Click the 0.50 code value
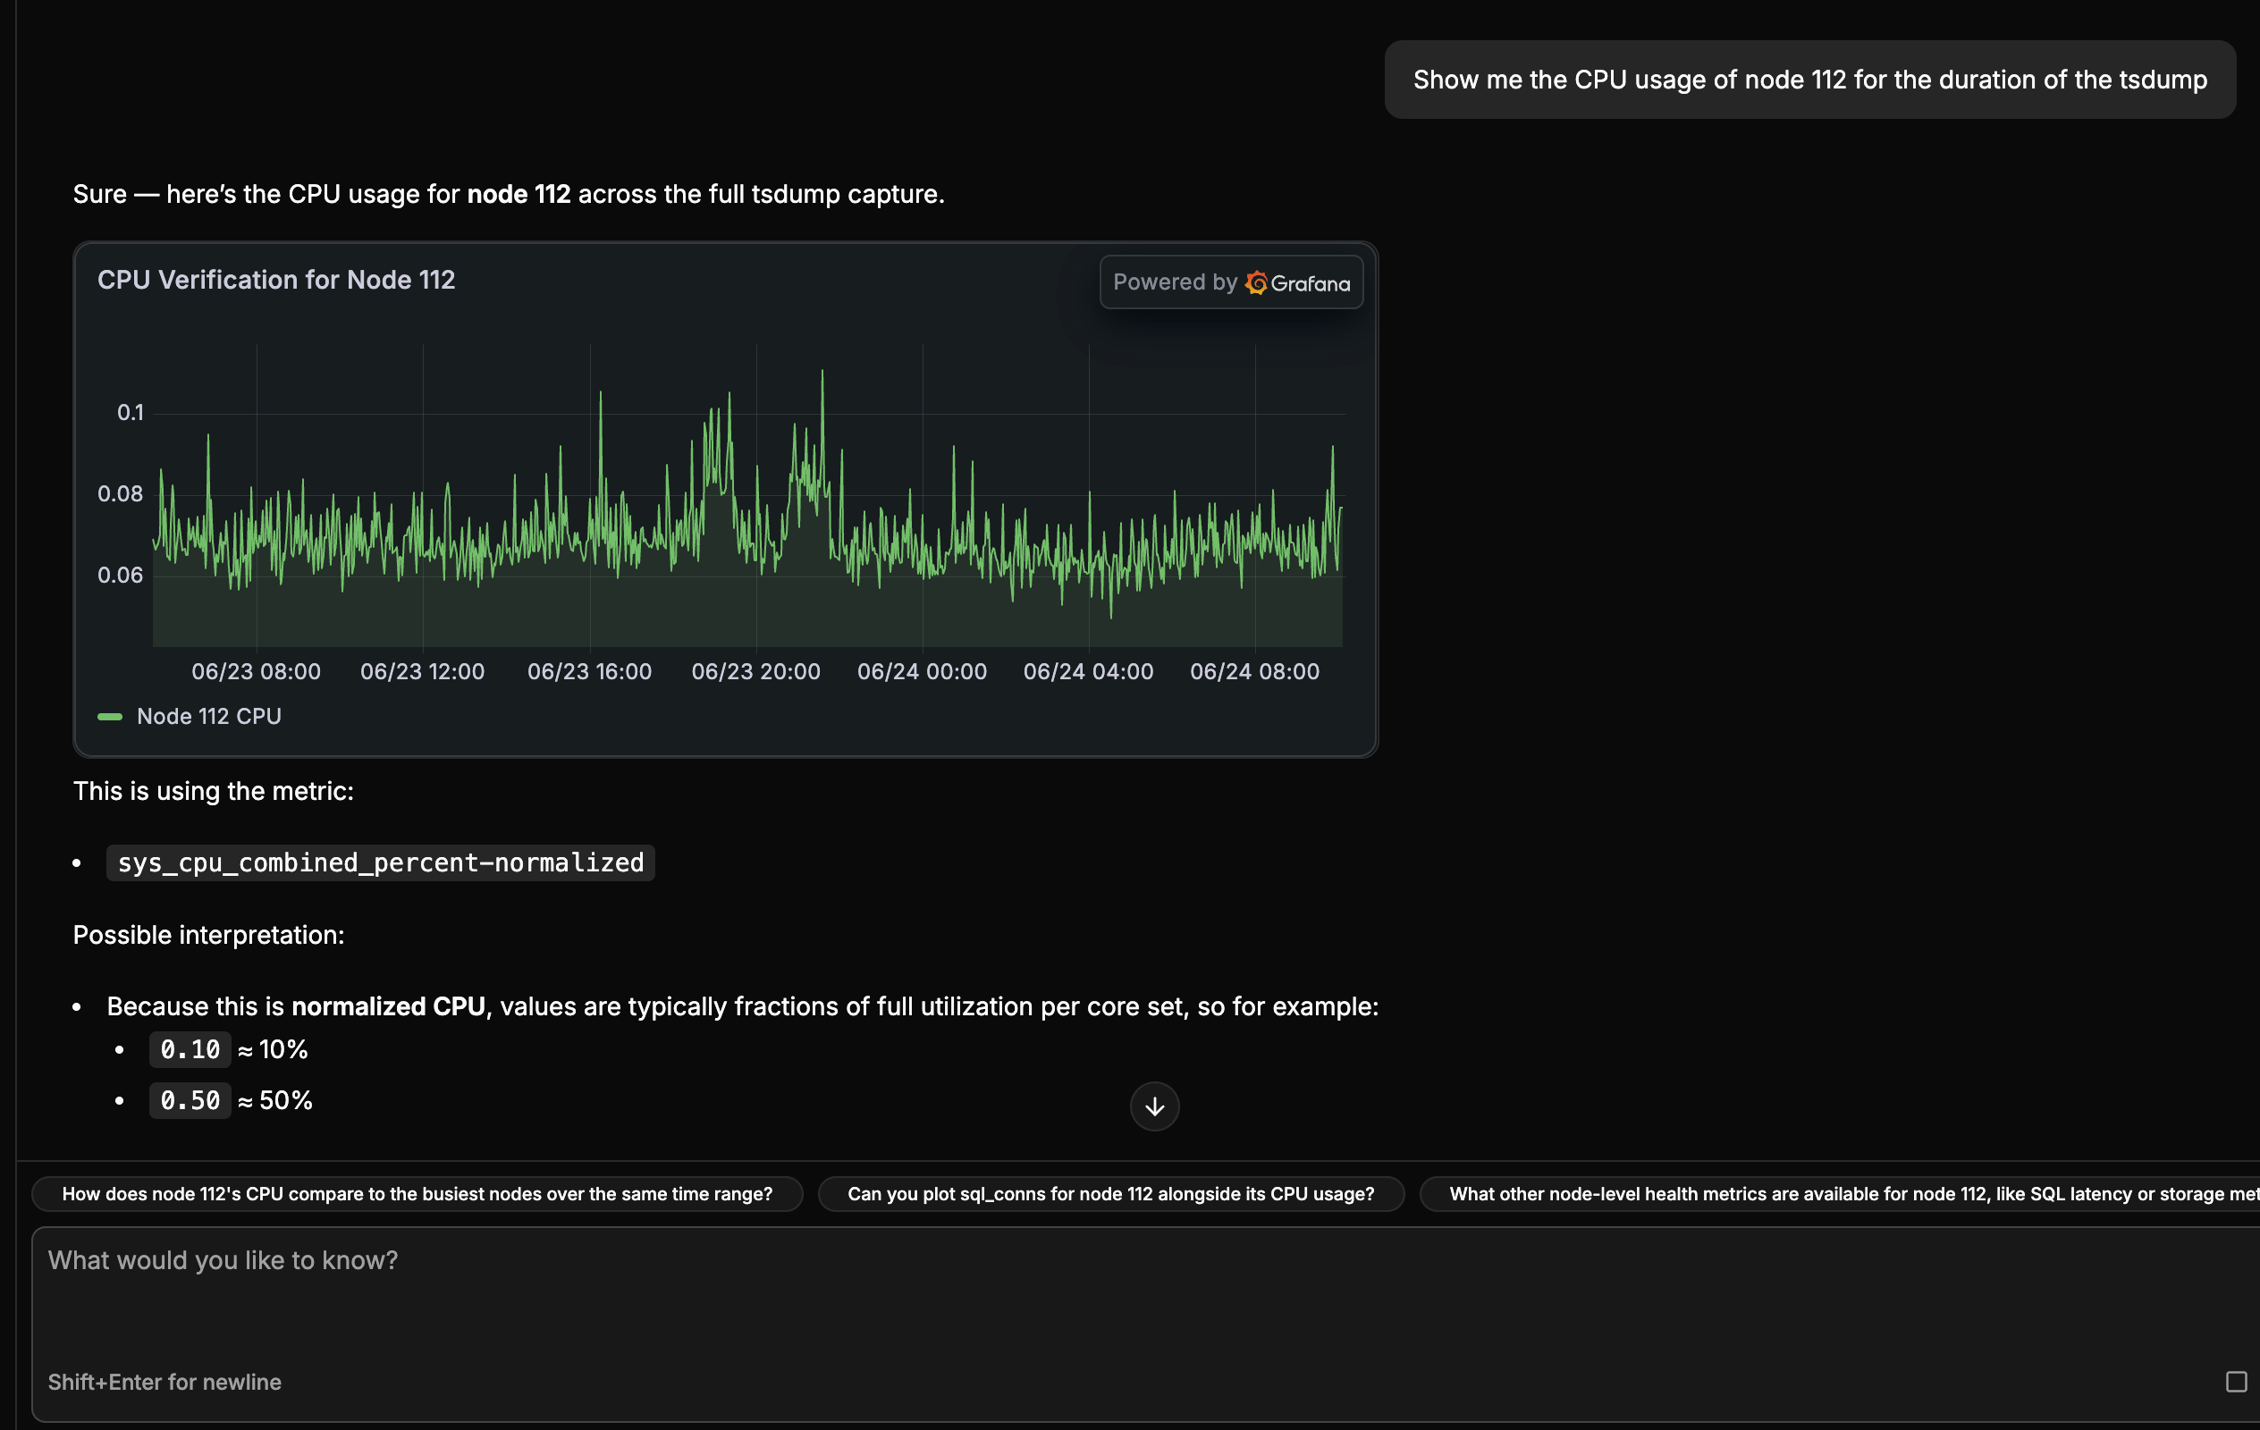Screen dimensions: 2260x1430 (x=190, y=1099)
